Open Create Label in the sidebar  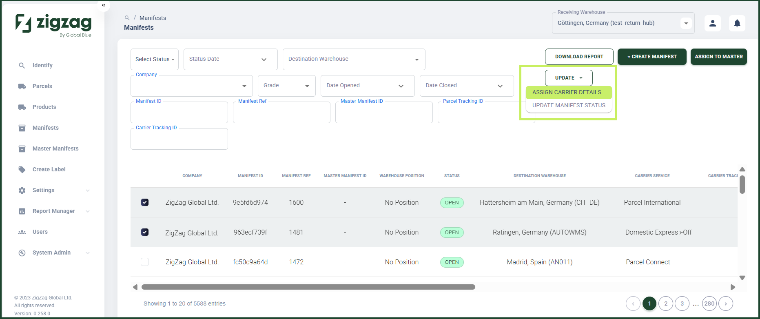[x=49, y=169]
